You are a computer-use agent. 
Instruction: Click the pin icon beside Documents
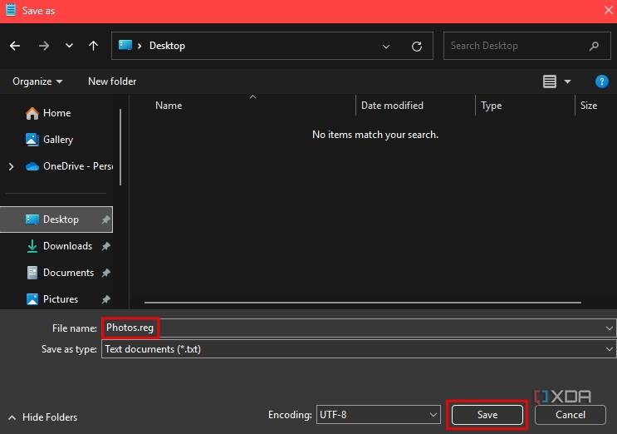105,273
